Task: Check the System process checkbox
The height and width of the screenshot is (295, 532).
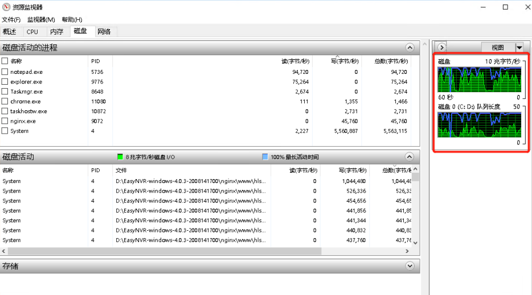Action: click(x=5, y=131)
